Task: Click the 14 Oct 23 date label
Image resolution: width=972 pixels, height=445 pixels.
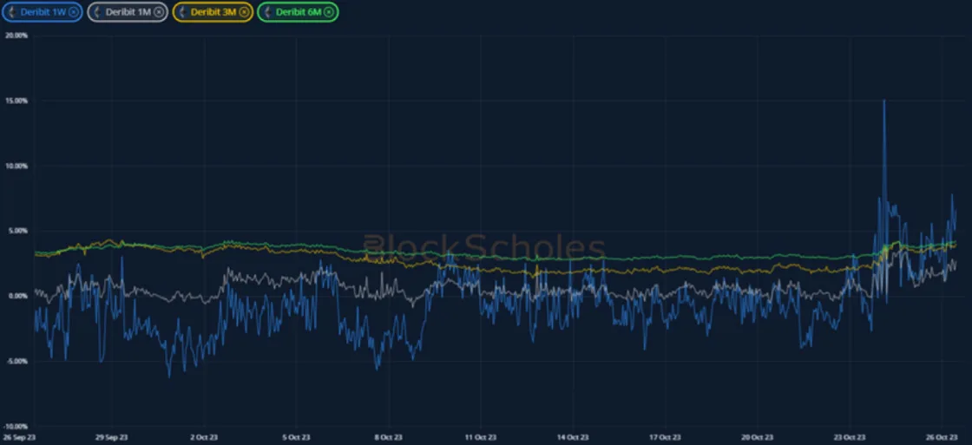Action: coord(574,437)
